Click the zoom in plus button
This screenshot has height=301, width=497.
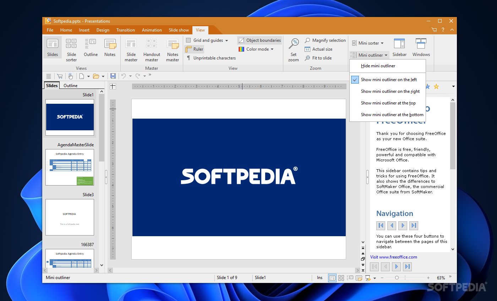[x=428, y=278]
